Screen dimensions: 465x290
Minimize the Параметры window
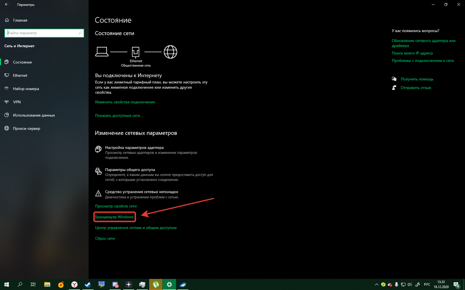coord(432,5)
